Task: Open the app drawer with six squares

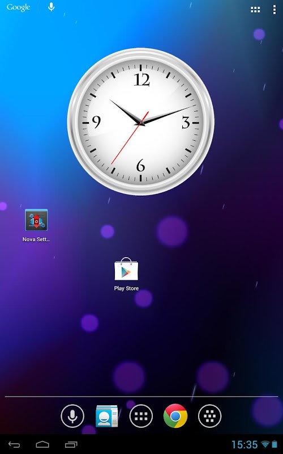Action: (141, 416)
